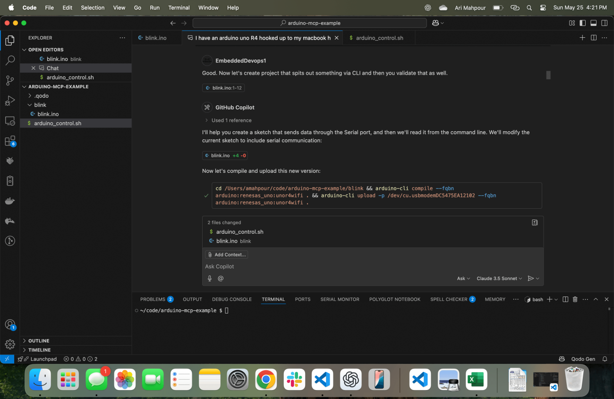The image size is (614, 399).
Task: Maximize the panel with chevron up
Action: click(x=596, y=299)
